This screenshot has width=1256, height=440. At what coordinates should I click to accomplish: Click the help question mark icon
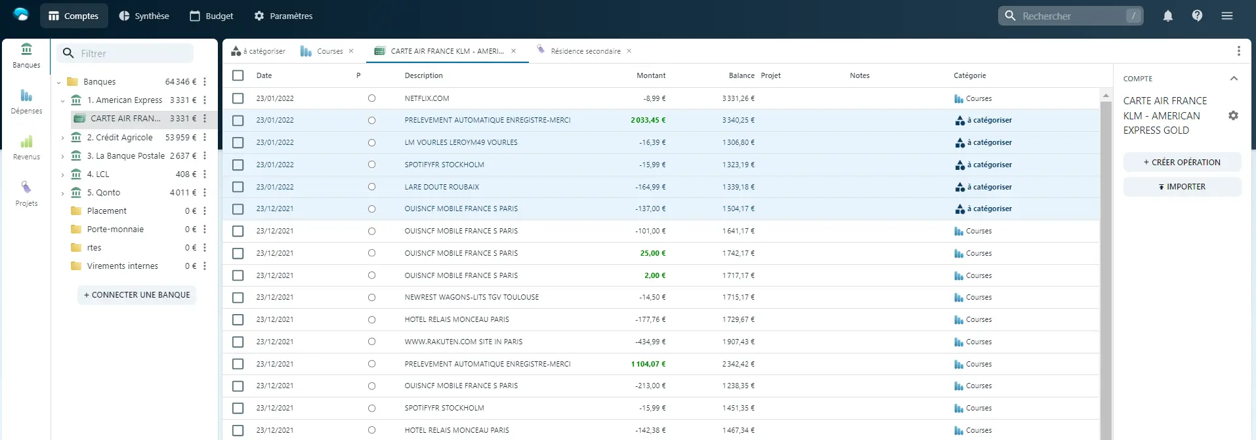pos(1197,16)
